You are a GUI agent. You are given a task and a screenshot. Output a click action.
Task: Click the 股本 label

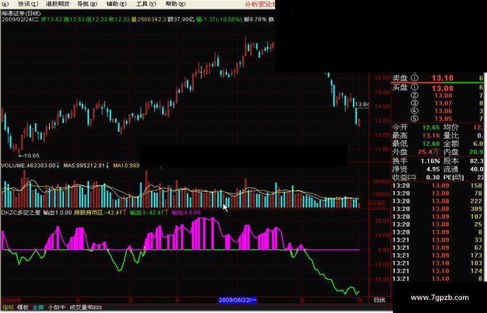point(451,161)
